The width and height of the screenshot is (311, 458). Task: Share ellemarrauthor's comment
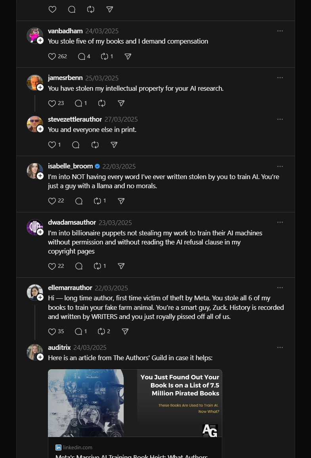[125, 332]
